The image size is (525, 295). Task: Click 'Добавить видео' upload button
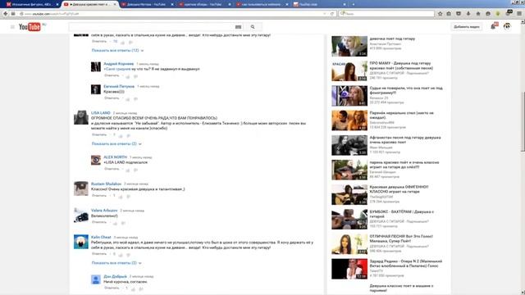point(467,27)
